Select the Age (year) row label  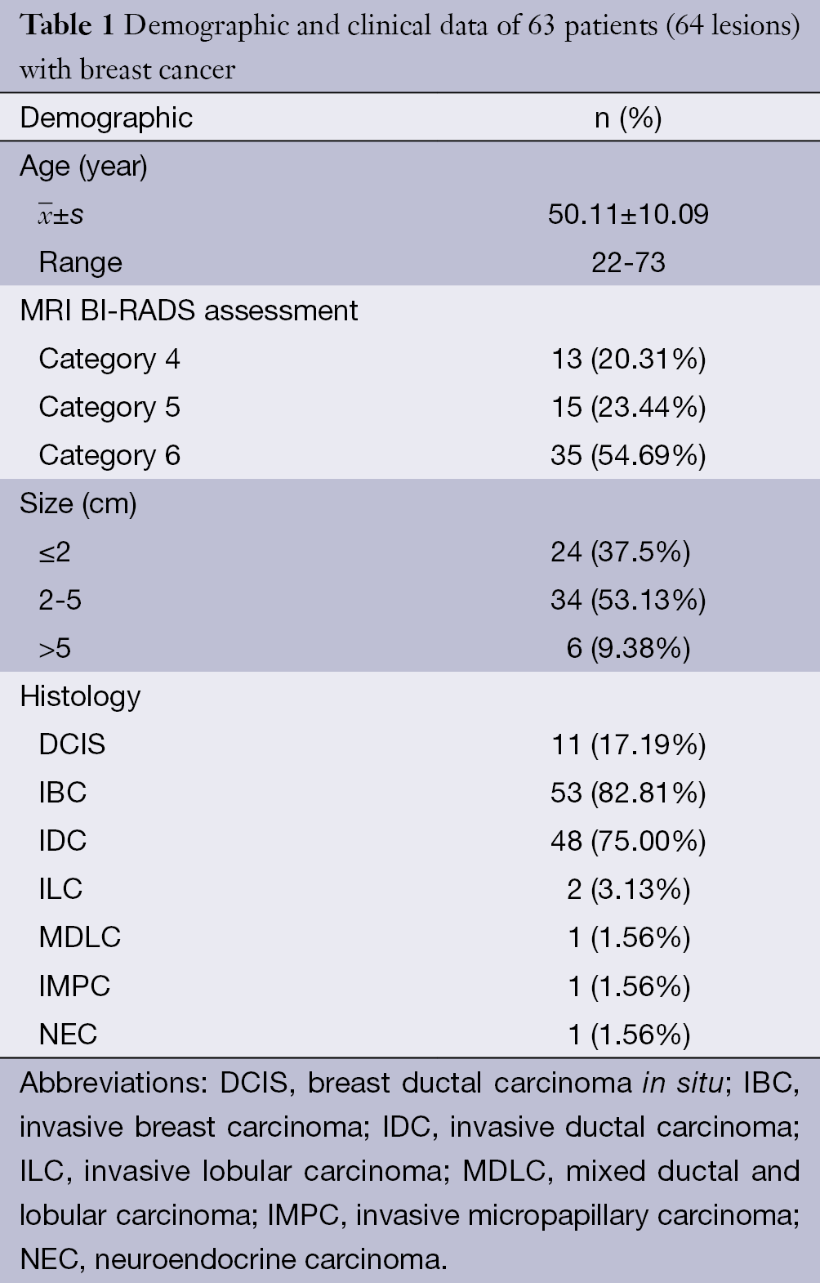(83, 166)
